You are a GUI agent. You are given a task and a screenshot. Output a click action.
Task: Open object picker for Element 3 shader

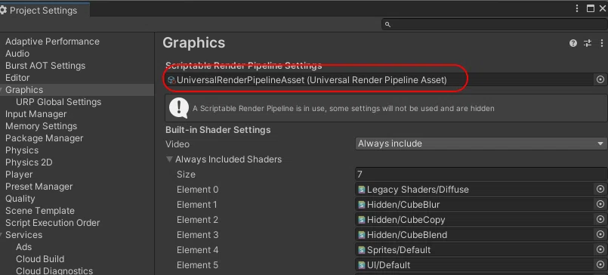(600, 235)
